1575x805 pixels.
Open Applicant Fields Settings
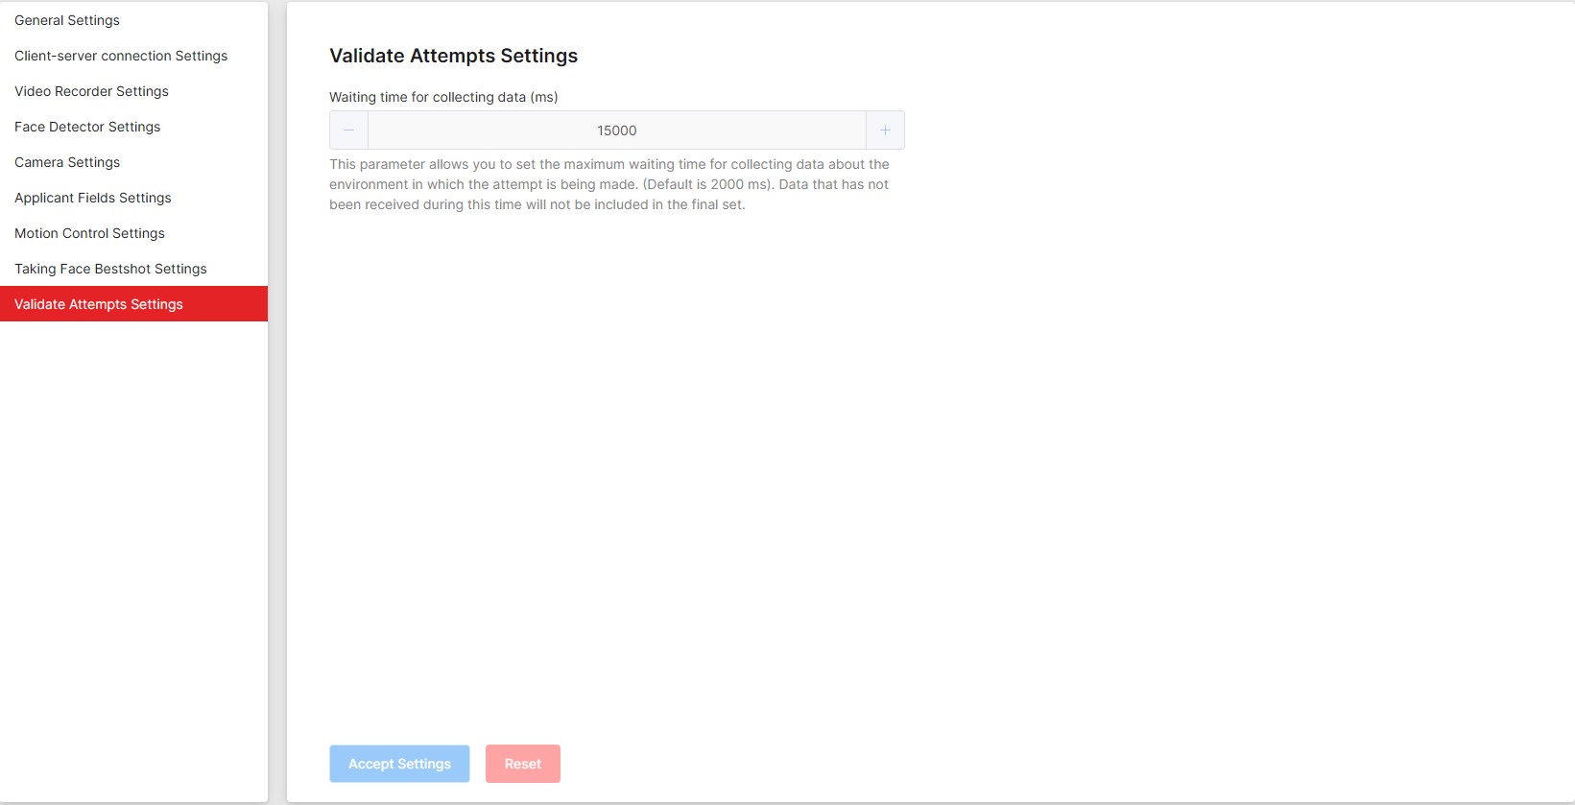tap(93, 198)
